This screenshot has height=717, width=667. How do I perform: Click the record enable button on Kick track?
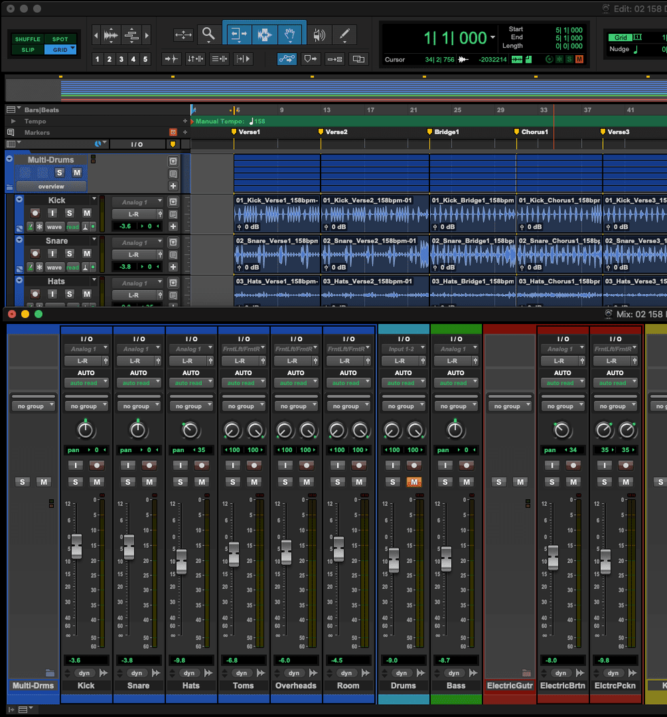point(35,213)
